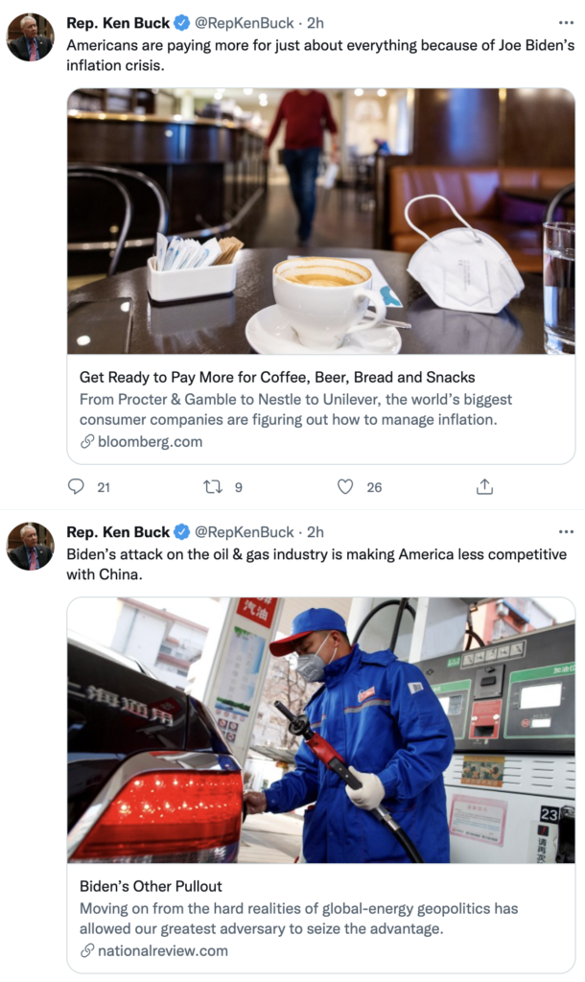This screenshot has height=982, width=585.
Task: Click the @RepKenBuck handle on the first tweet
Action: pyautogui.click(x=245, y=23)
